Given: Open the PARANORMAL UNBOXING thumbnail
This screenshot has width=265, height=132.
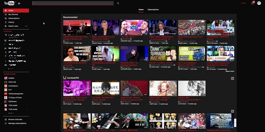Looking at the screenshot, I should tap(220, 28).
